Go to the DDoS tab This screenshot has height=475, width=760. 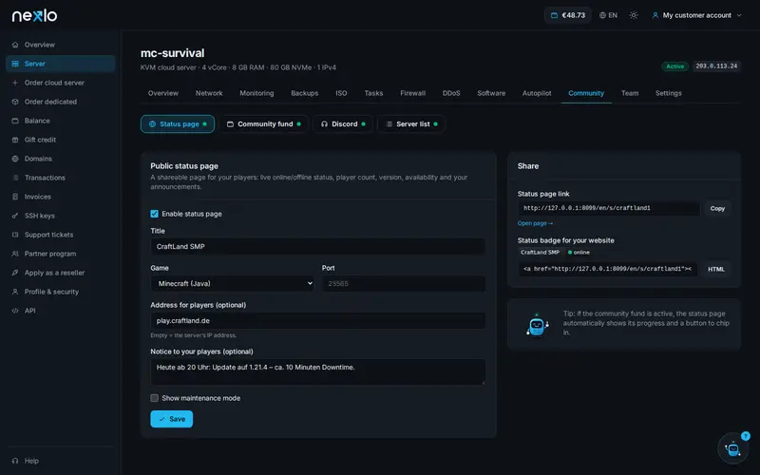coord(450,93)
